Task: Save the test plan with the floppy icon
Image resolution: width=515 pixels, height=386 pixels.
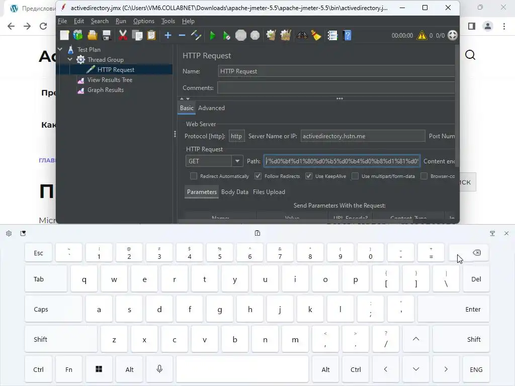Action: pyautogui.click(x=107, y=35)
